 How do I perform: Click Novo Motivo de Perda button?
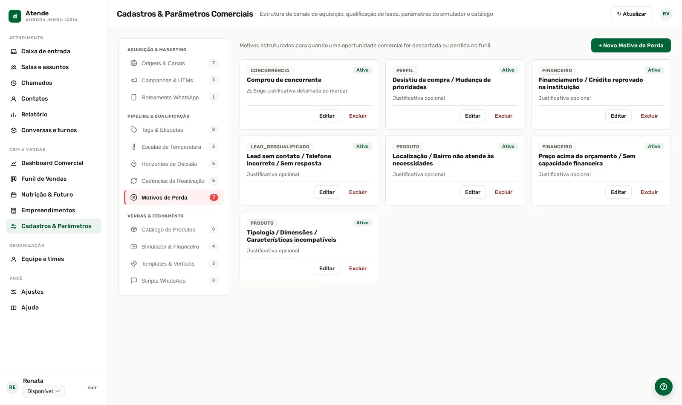tap(631, 46)
